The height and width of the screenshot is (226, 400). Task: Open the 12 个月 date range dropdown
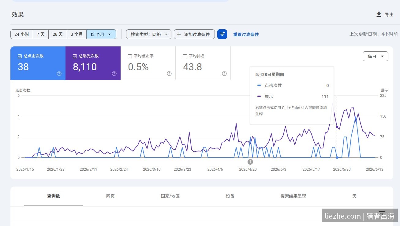click(x=101, y=34)
